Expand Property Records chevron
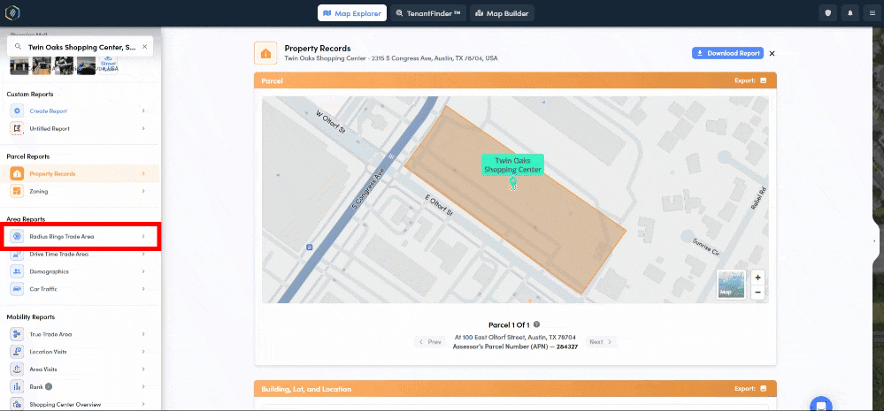This screenshot has width=884, height=411. (143, 174)
